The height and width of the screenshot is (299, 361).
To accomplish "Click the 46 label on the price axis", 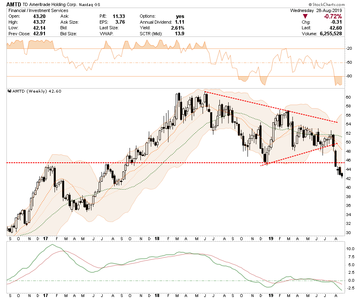I will click(348, 160).
